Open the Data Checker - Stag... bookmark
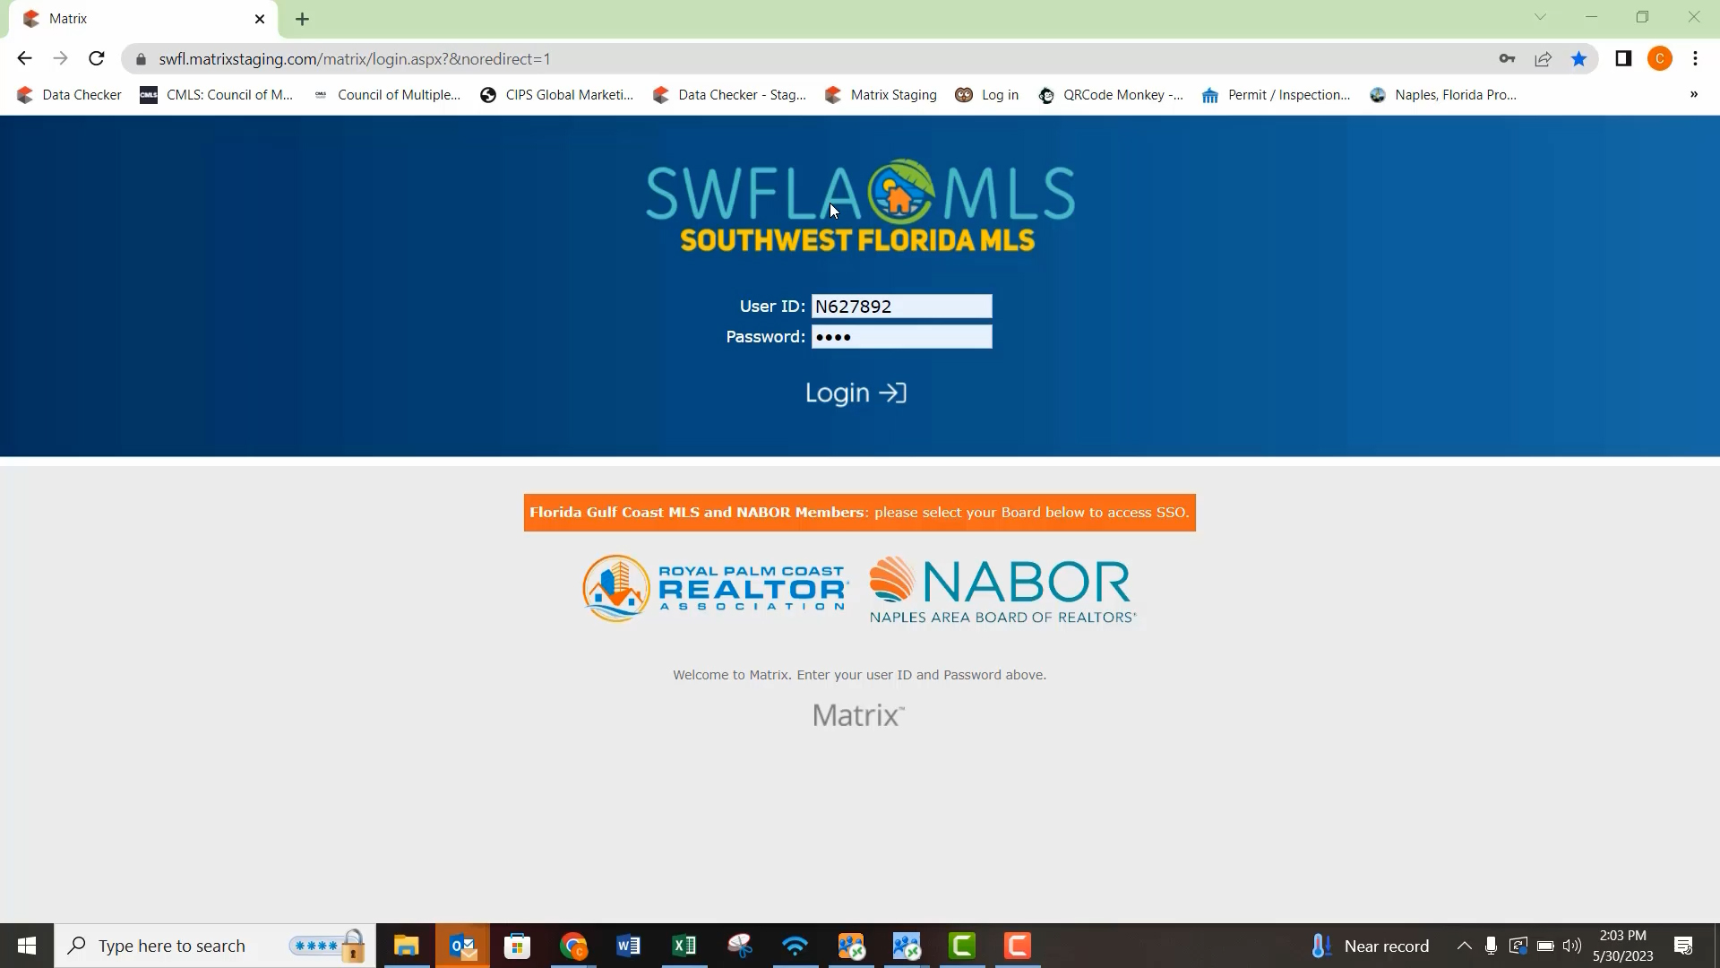This screenshot has width=1720, height=968. [x=729, y=95]
